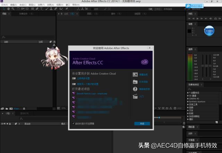Click the Open Project folder icon in dialog
222x153 pixels.
click(x=135, y=82)
